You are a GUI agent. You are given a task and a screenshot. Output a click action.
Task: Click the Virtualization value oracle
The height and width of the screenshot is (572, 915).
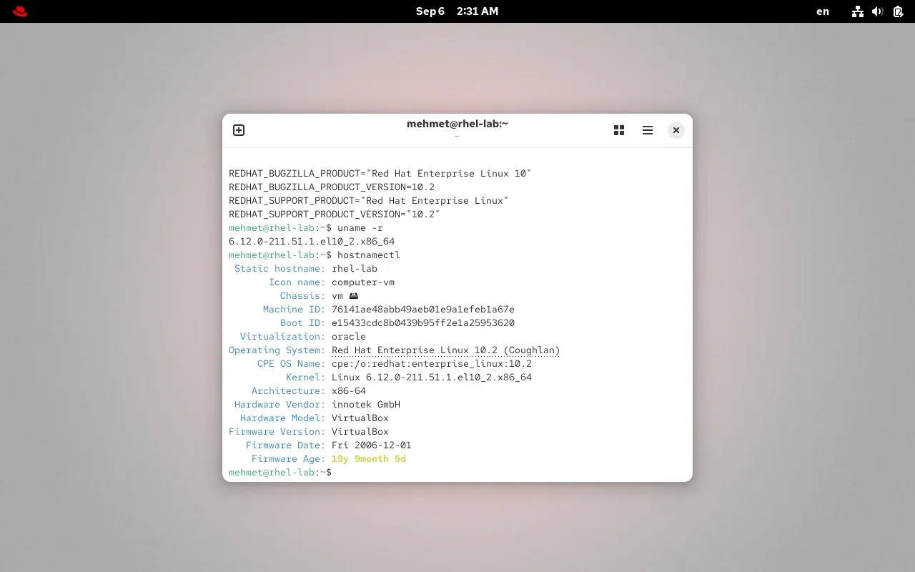pos(349,337)
